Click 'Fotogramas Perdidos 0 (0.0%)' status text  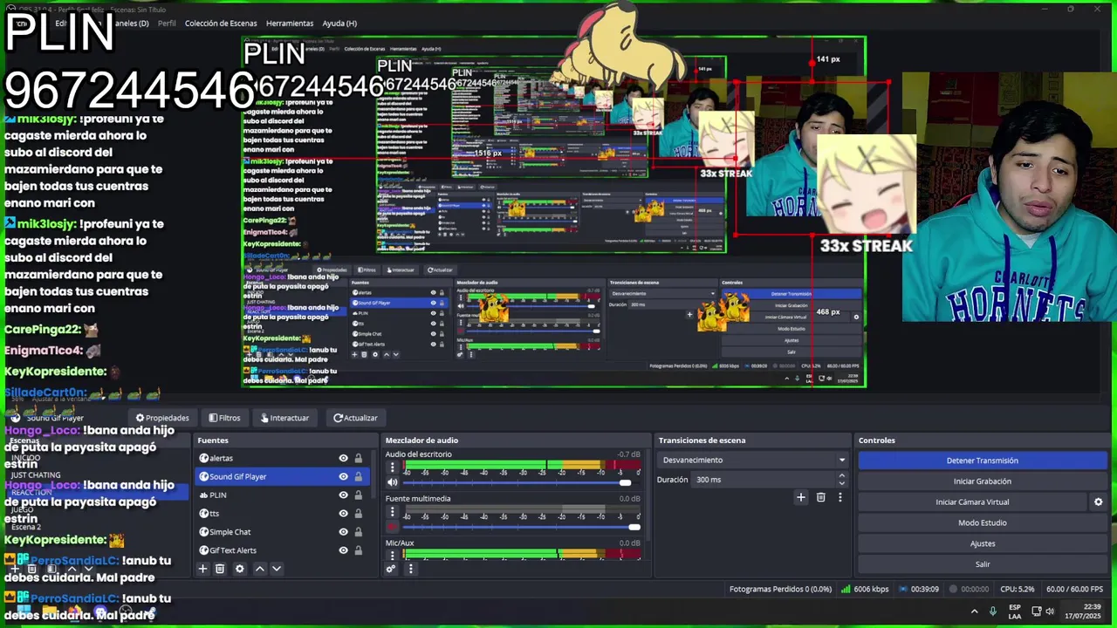(x=780, y=590)
